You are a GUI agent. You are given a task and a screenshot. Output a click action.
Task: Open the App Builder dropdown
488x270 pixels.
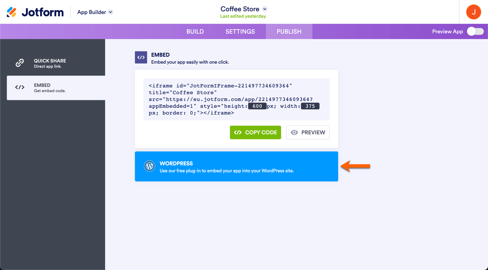(x=95, y=12)
